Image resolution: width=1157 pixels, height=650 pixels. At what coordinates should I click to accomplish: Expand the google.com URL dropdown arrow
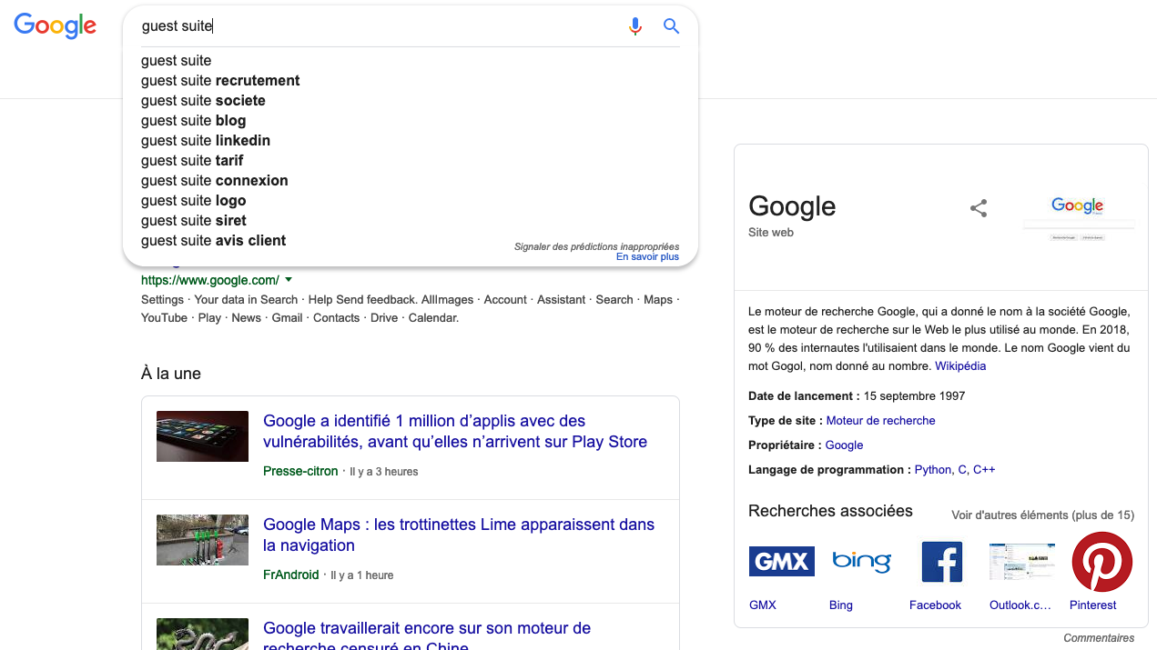[289, 280]
